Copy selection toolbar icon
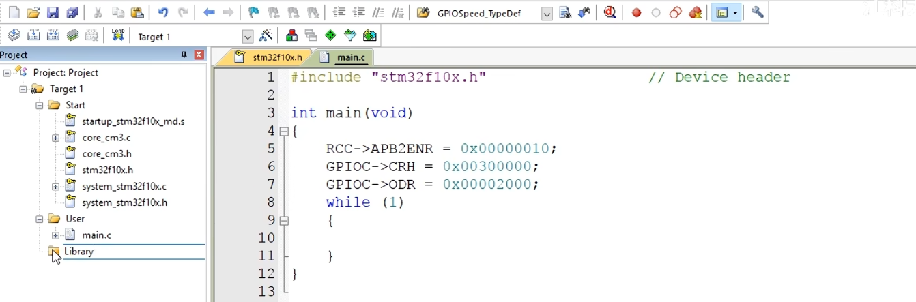The width and height of the screenshot is (916, 302). tap(117, 12)
